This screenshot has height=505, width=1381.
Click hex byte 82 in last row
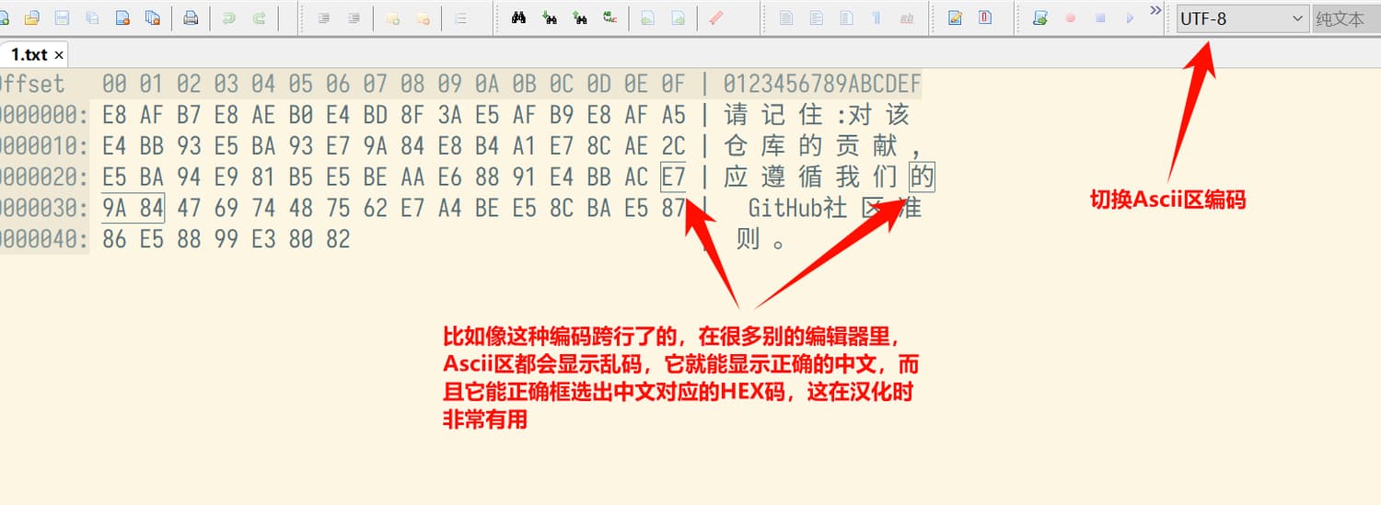point(338,239)
